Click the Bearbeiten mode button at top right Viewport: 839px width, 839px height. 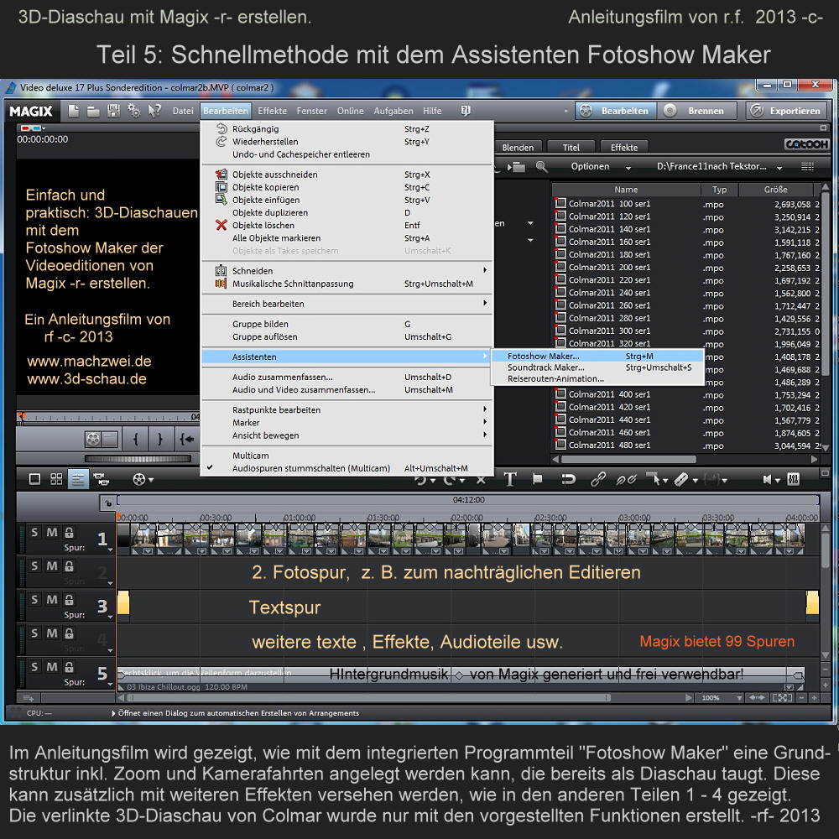[616, 111]
